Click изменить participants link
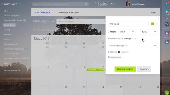Viewport: 170px width, 95px height. tap(125, 52)
